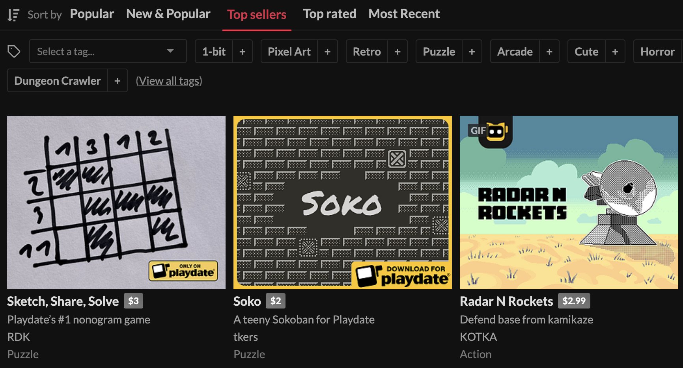Open the Soko title link
The image size is (683, 368).
pyautogui.click(x=247, y=301)
